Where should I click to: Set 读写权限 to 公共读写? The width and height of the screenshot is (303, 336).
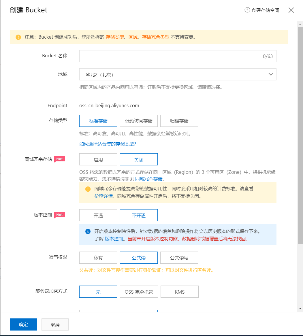point(179,258)
